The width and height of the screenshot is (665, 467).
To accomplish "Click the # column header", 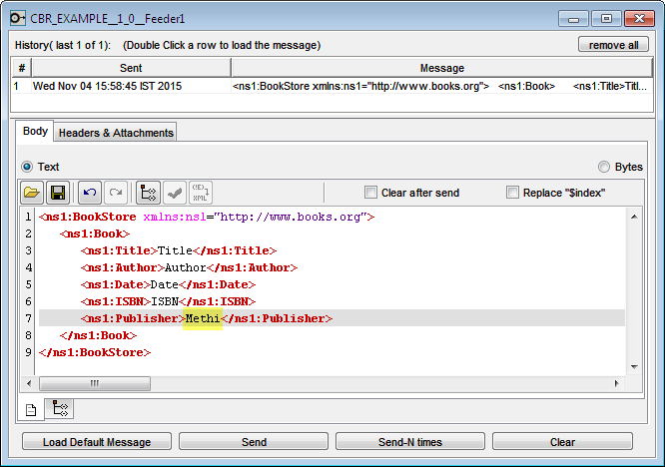I will (22, 68).
